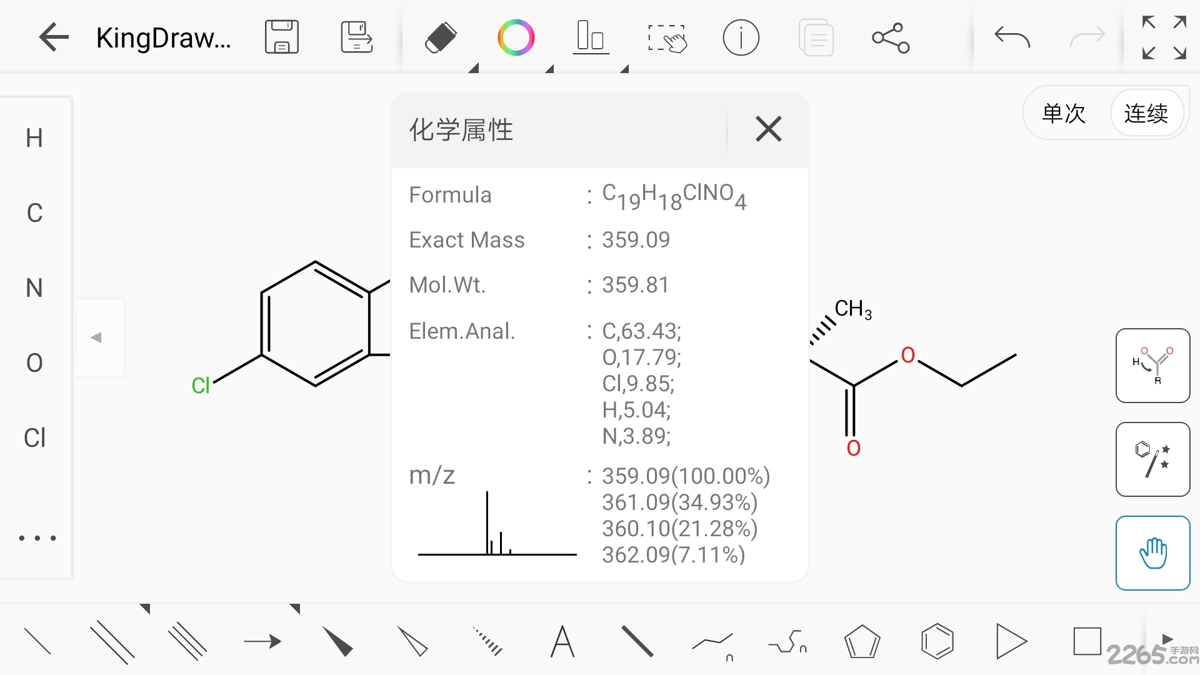The image size is (1200, 675).
Task: Go back with the left arrow
Action: click(x=54, y=37)
